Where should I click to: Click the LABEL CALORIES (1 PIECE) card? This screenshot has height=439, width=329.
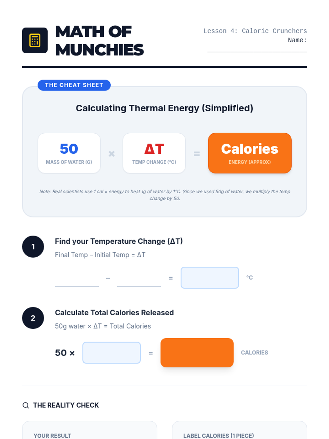coord(239,430)
